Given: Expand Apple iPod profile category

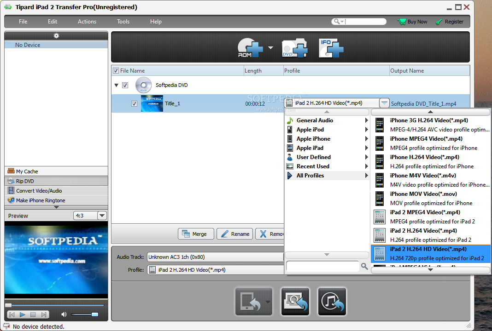Looking at the screenshot, I should [x=327, y=130].
